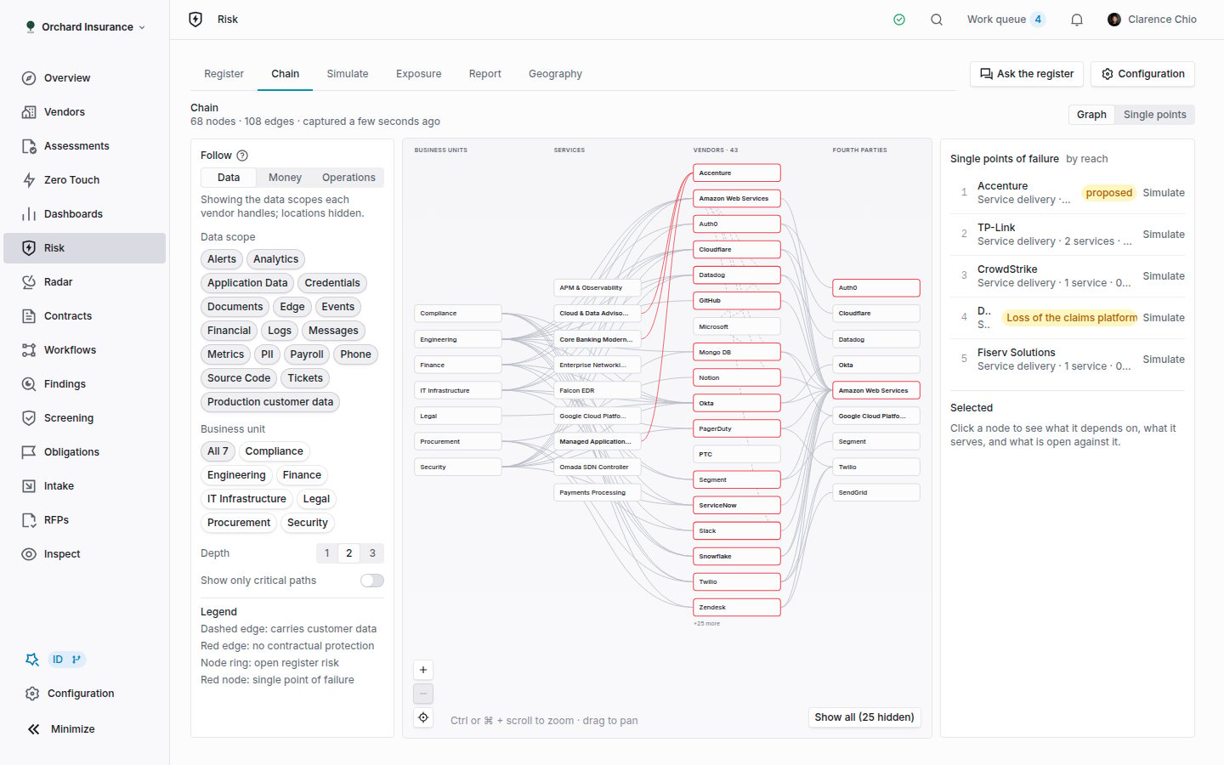Simulate the CrowdStrike failure point
Screen dimensions: 1224x765
pyautogui.click(x=1164, y=276)
